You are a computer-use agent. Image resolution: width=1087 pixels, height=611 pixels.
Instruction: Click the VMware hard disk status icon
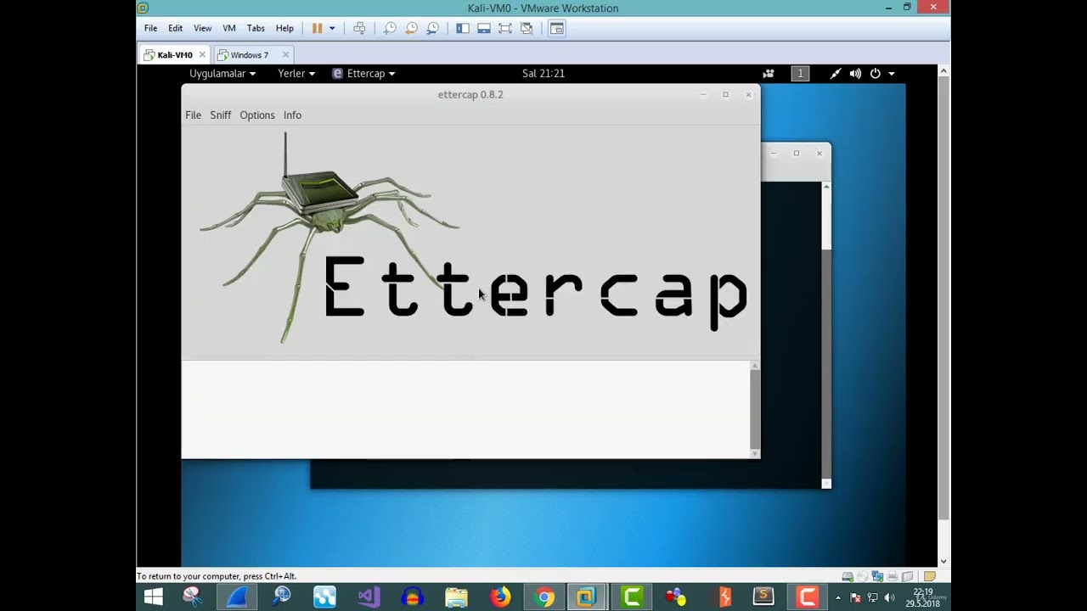(x=848, y=576)
